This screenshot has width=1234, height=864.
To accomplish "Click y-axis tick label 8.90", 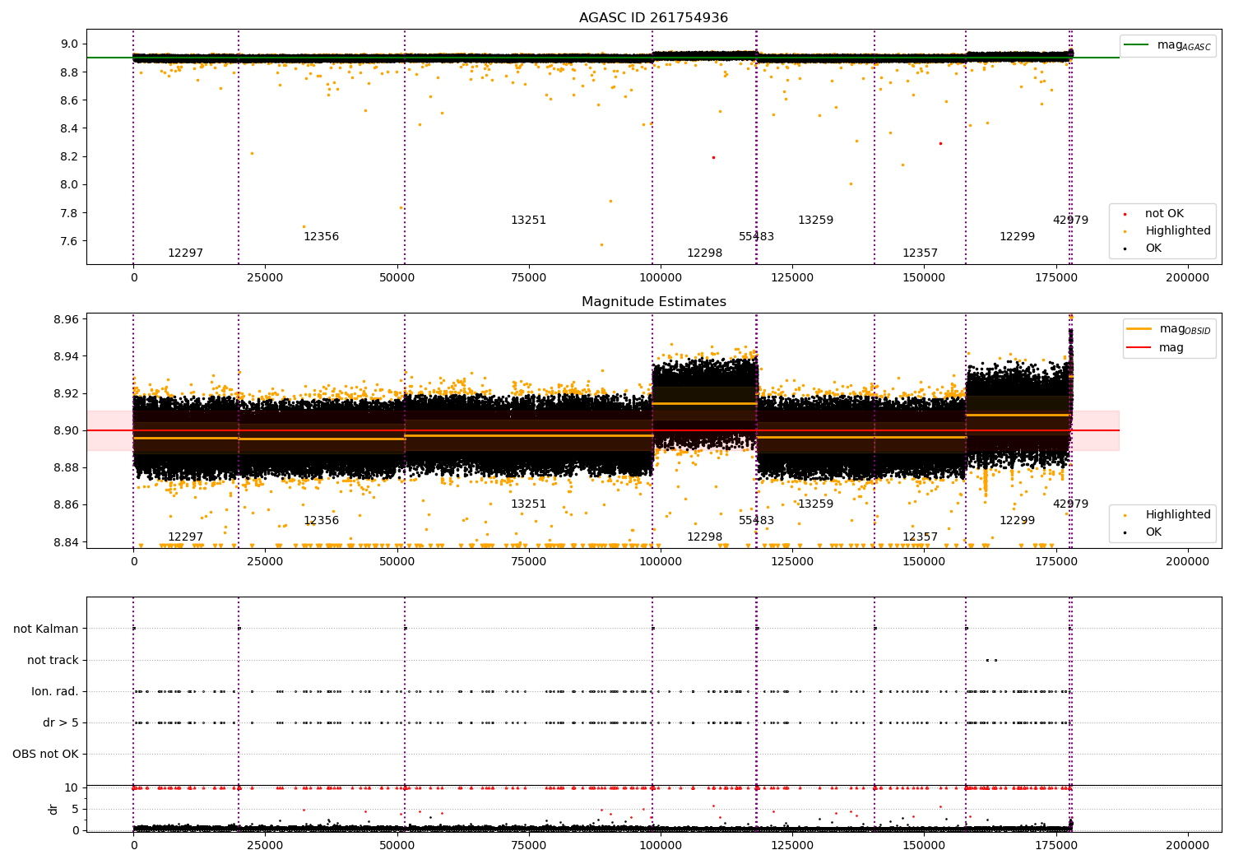I will 67,430.
